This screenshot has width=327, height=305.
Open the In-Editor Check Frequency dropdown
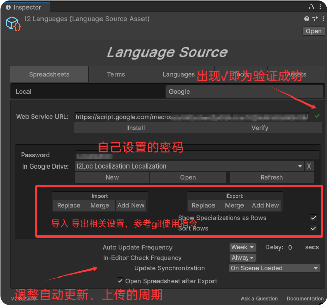coord(243,258)
